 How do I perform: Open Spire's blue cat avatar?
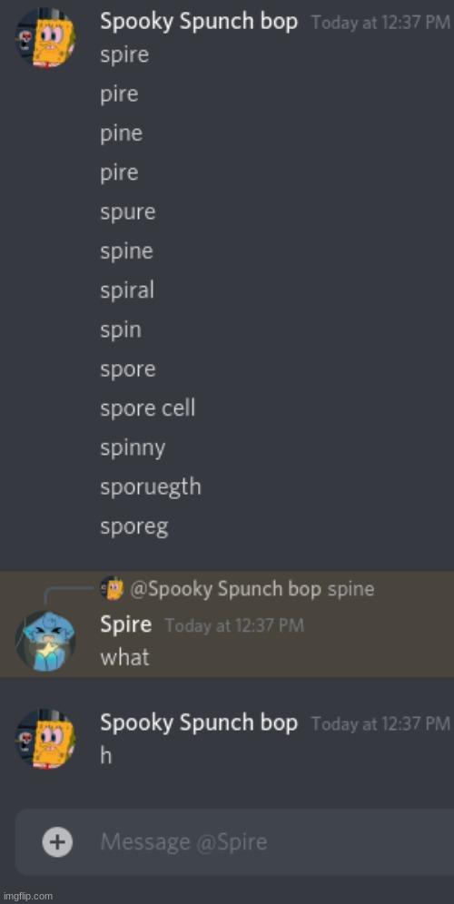45,642
